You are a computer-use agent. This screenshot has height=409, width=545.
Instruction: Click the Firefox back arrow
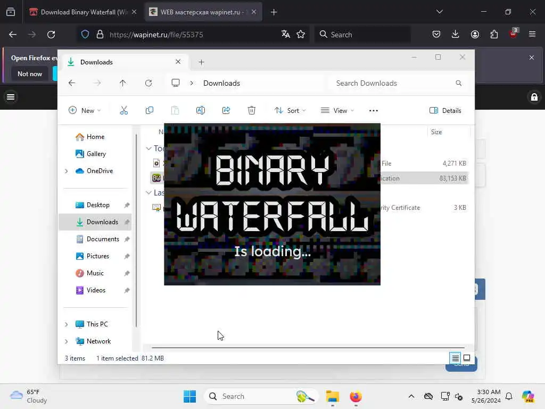pos(13,35)
